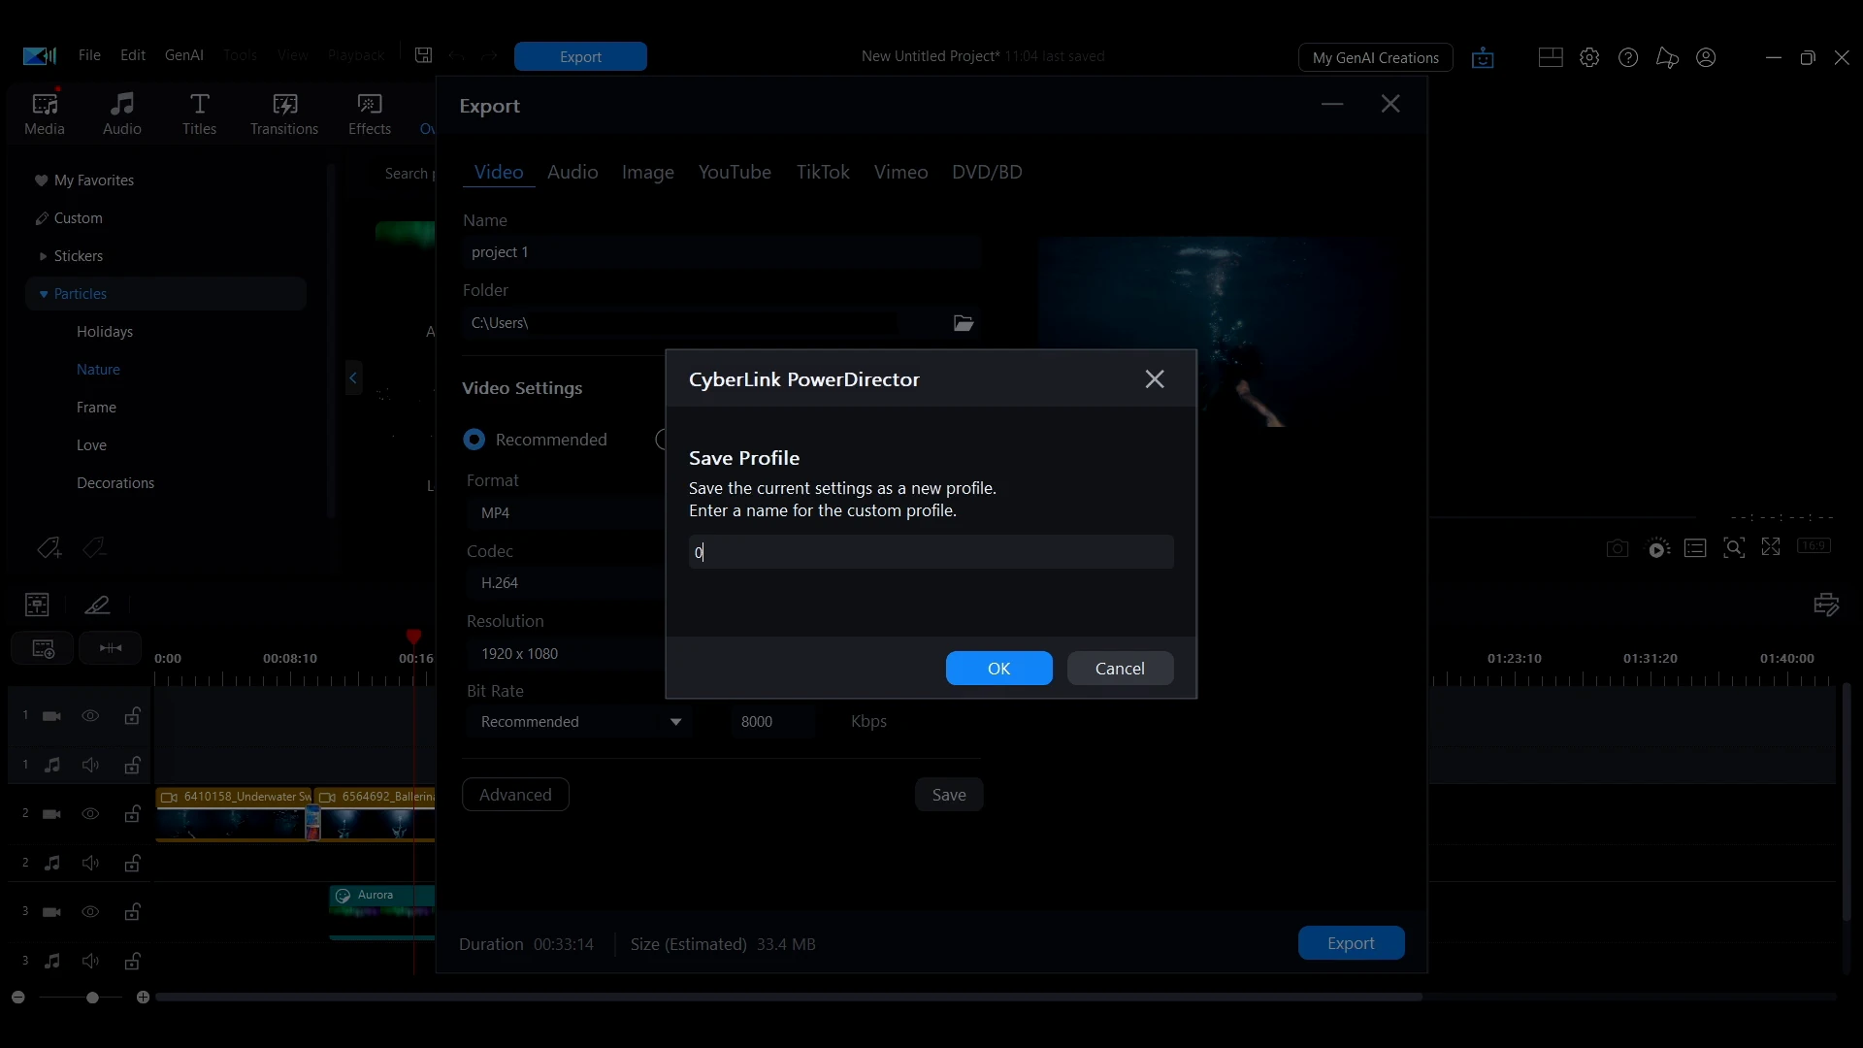1863x1048 pixels.
Task: Click the profile name input field
Action: [931, 552]
